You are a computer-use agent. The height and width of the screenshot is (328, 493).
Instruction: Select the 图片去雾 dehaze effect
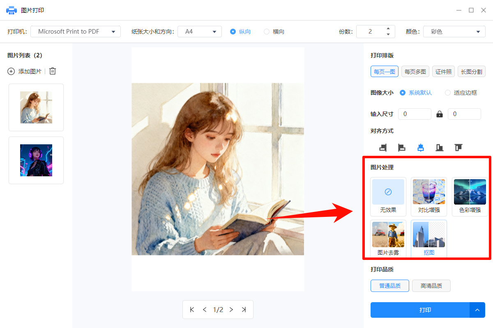pos(388,239)
